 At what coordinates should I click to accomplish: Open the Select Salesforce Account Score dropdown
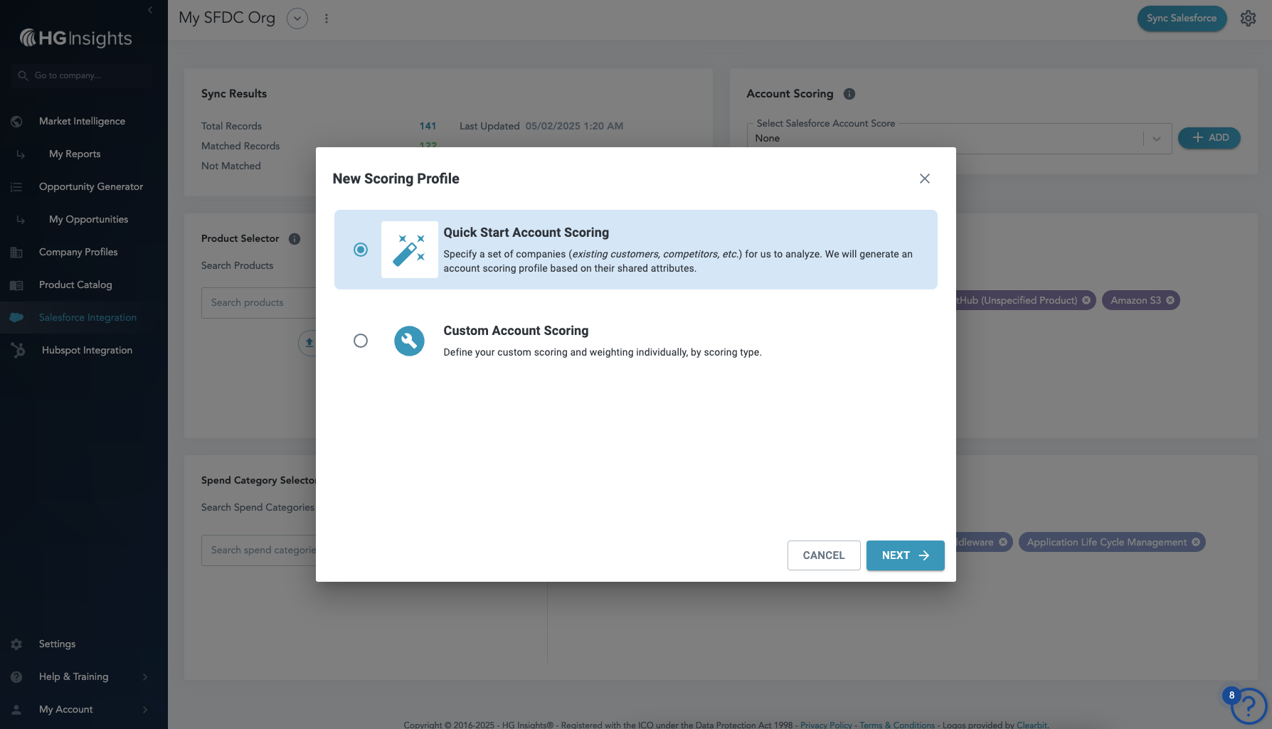point(959,139)
